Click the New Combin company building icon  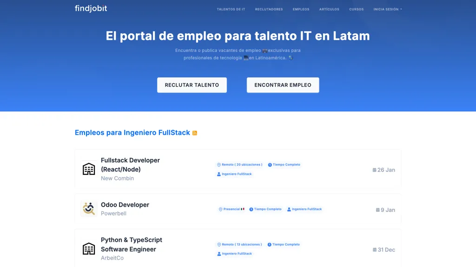tap(88, 169)
